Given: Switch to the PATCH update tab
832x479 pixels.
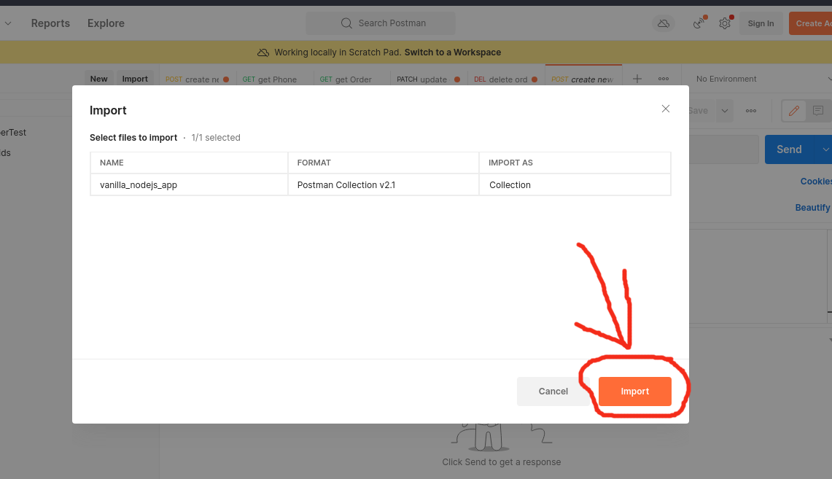Looking at the screenshot, I should 428,79.
